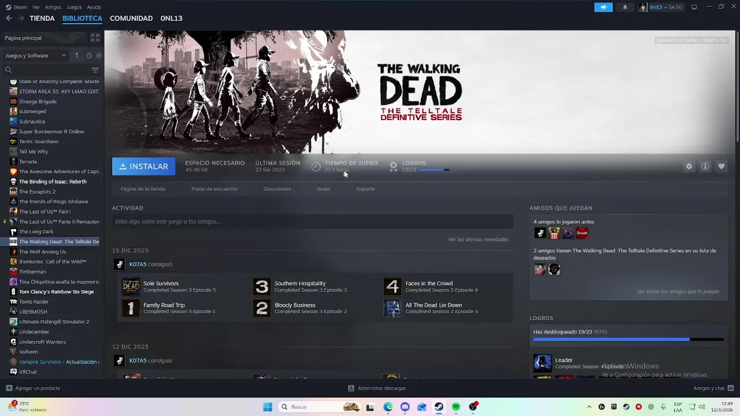Viewport: 740px width, 416px height.
Task: Open the game info icon
Action: tap(705, 166)
